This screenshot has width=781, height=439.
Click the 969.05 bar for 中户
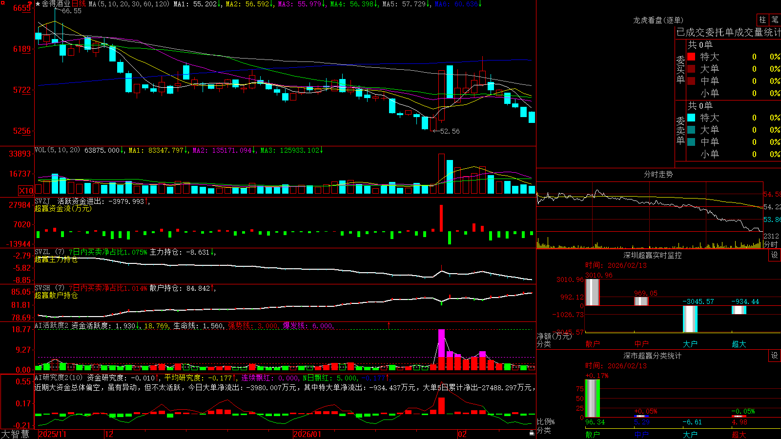pos(641,301)
